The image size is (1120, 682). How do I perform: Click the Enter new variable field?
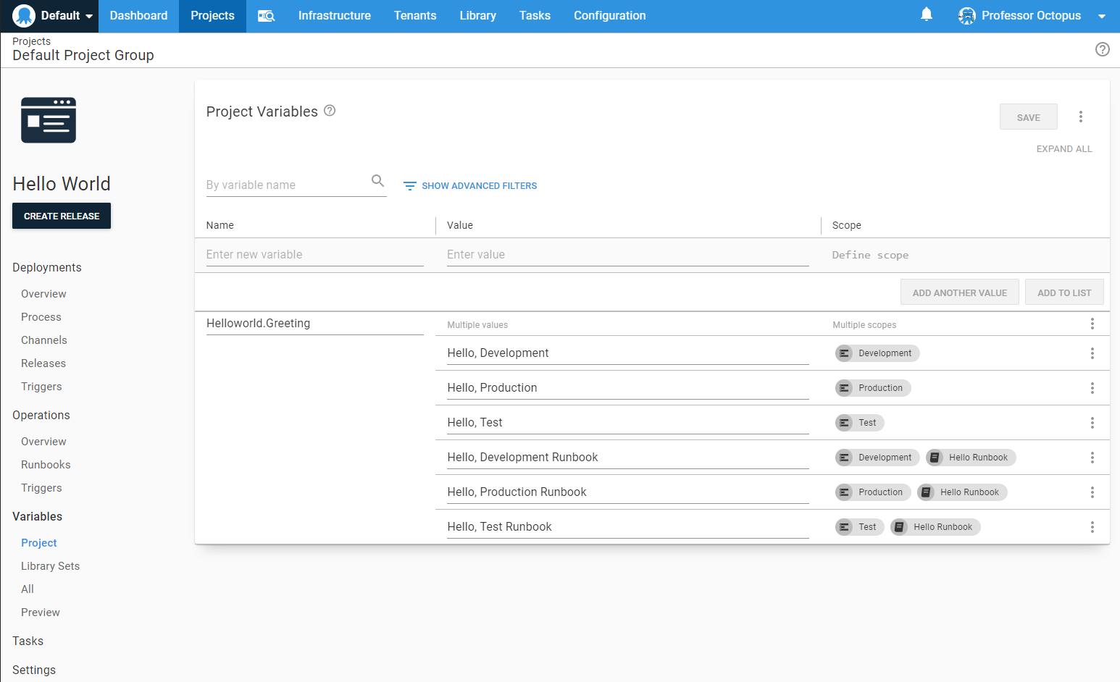(314, 255)
